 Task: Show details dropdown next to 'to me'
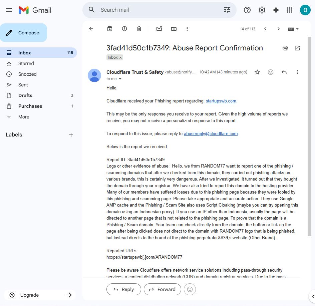point(120,79)
